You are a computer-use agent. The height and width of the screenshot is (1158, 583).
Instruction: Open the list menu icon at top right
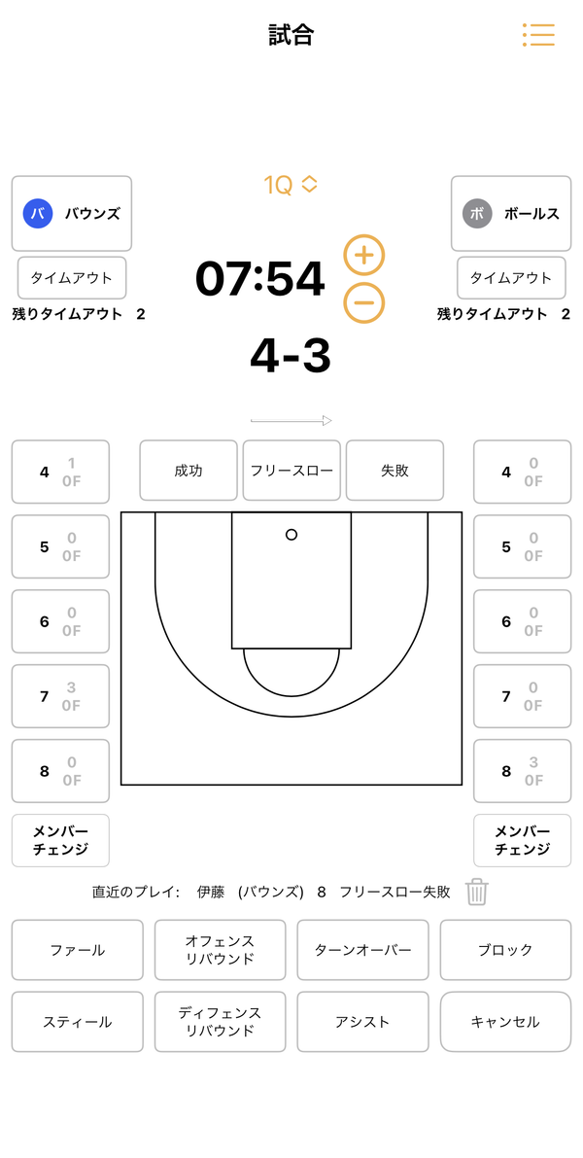(538, 35)
